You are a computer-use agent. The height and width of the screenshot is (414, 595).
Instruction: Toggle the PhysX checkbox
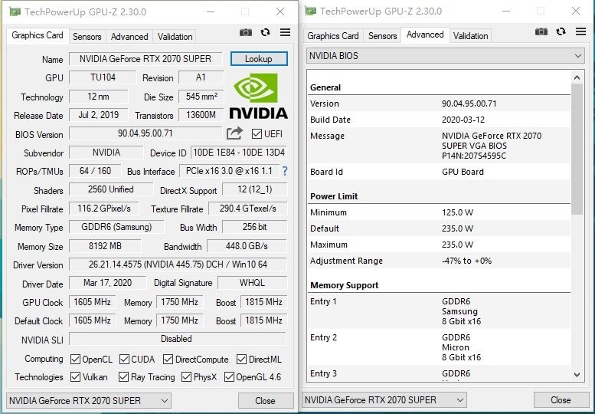(186, 376)
